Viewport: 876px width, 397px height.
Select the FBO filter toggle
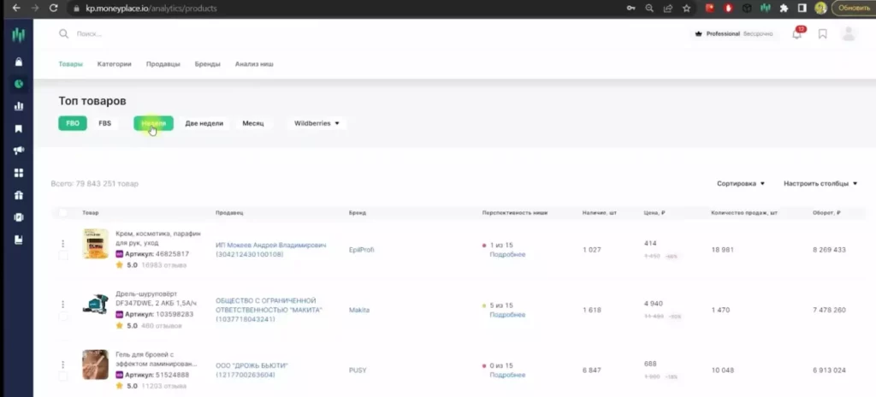[73, 123]
